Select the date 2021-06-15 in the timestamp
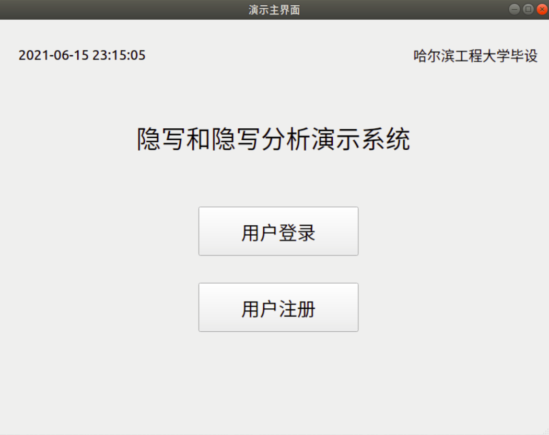 53,55
